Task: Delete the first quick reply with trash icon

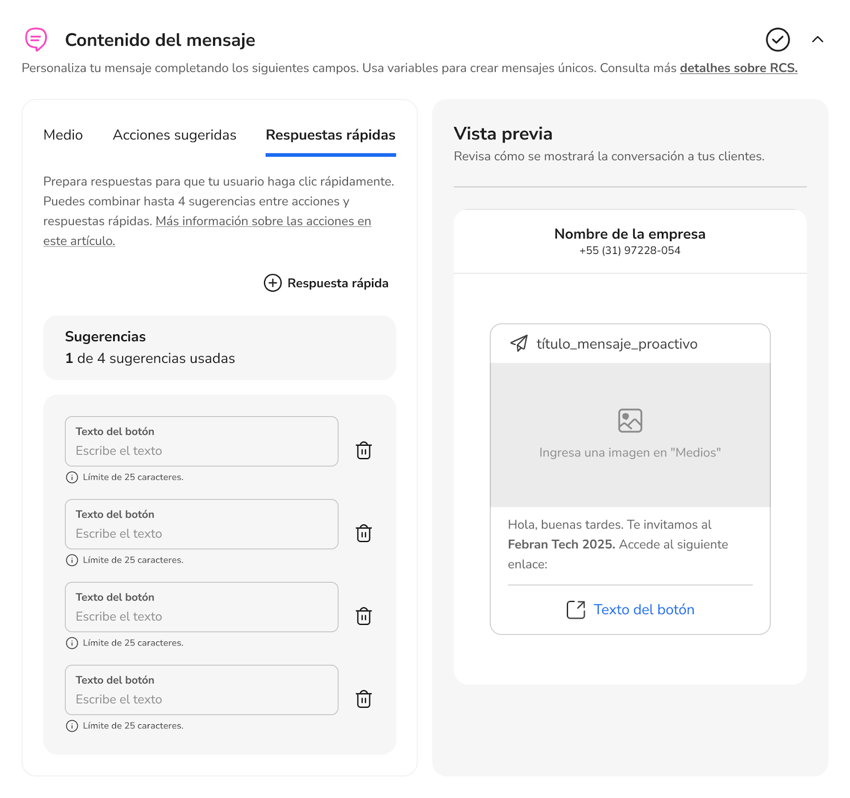Action: [x=363, y=451]
